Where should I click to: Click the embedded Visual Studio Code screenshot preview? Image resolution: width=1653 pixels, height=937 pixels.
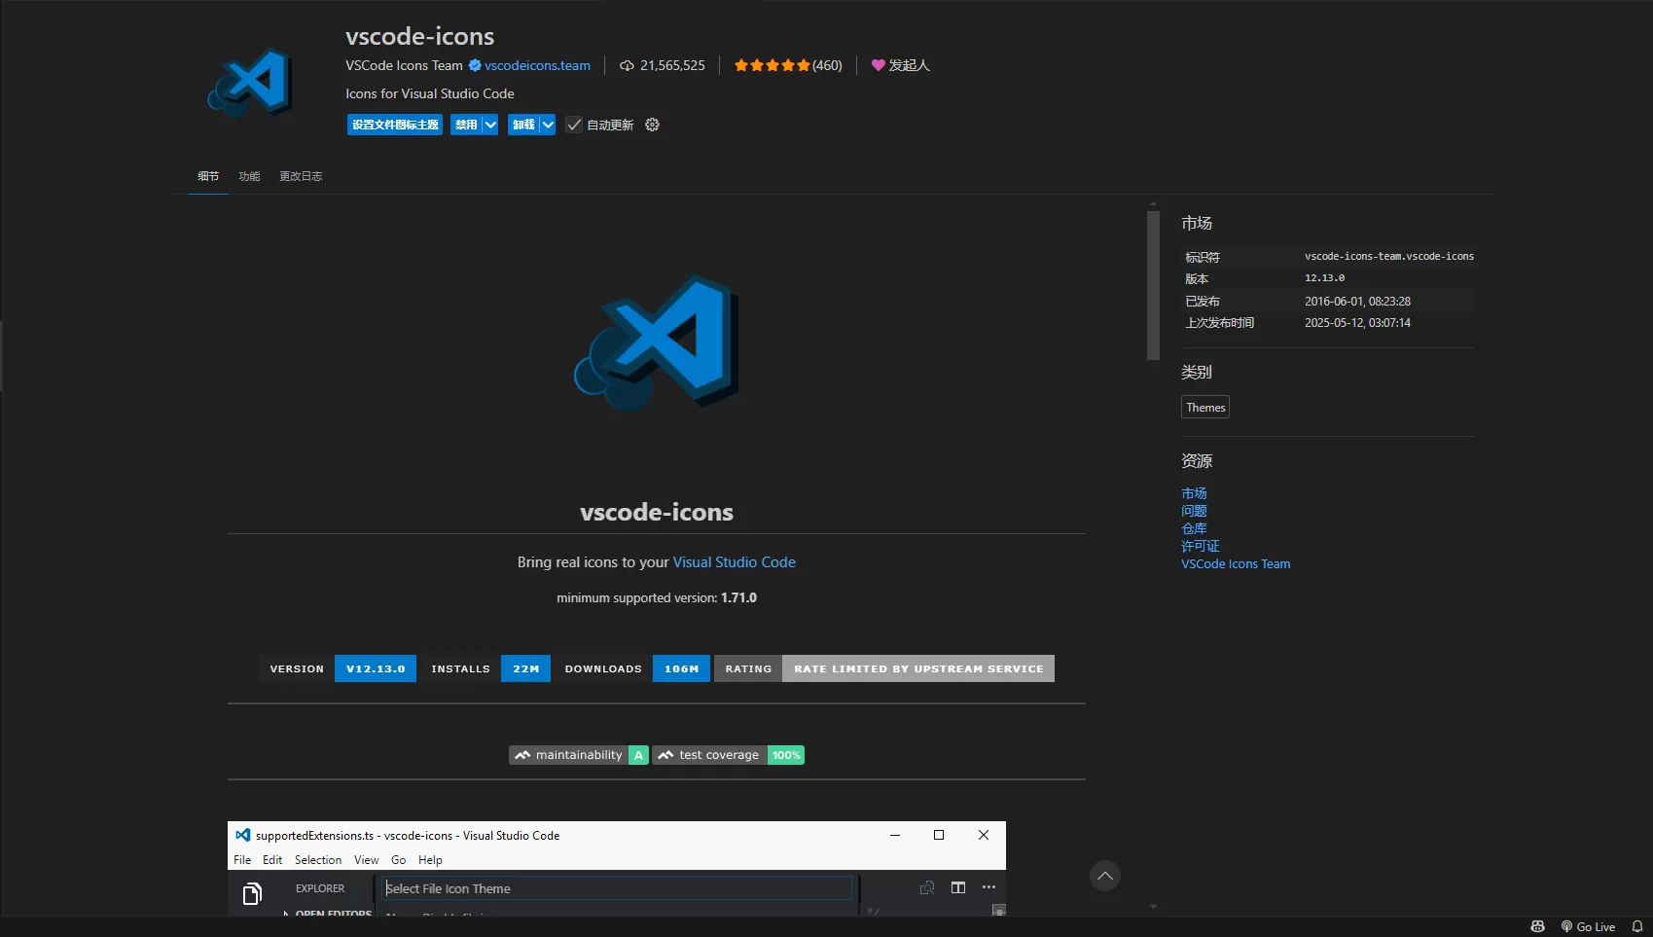pyautogui.click(x=617, y=868)
